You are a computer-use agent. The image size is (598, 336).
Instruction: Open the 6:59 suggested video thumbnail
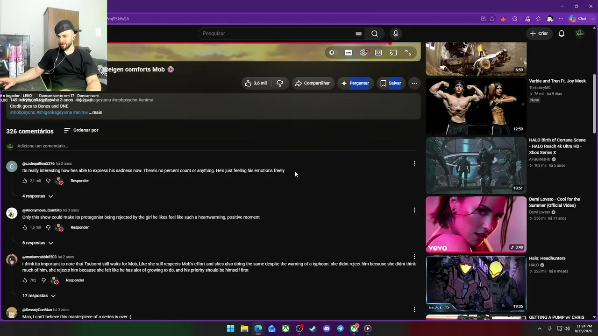(x=476, y=59)
